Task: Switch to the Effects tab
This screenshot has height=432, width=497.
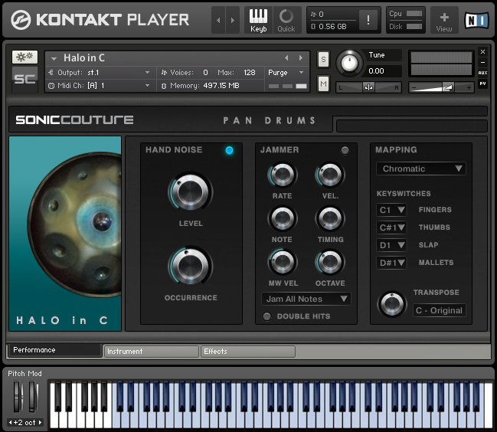Action: point(248,352)
